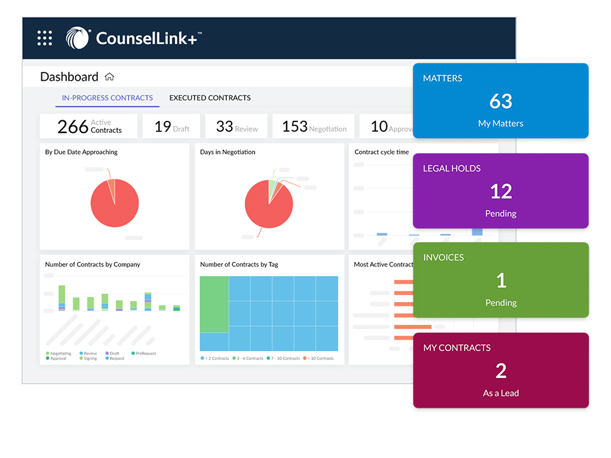The image size is (611, 458).
Task: Toggle the '> 10 Contracts' legend entry
Action: pyautogui.click(x=319, y=358)
